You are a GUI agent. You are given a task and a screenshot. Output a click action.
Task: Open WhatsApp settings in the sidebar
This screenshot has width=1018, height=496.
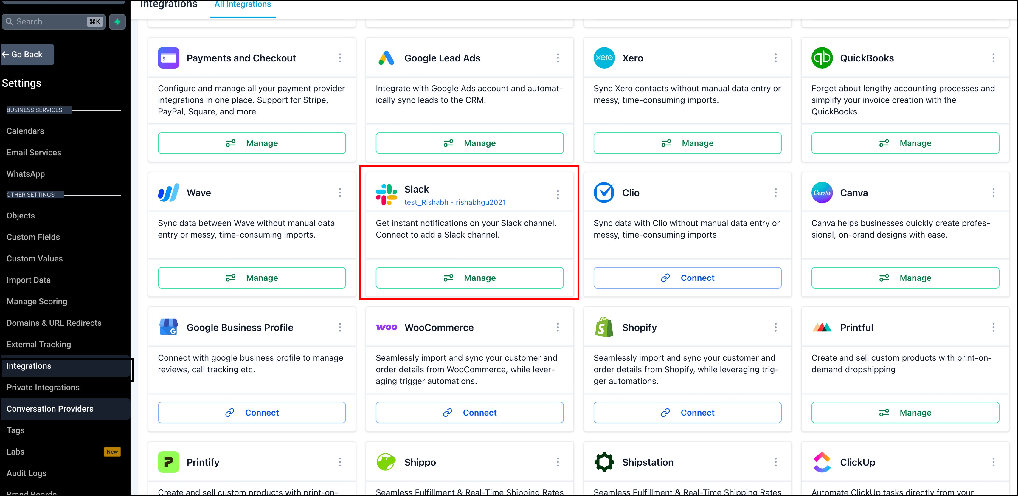tap(26, 174)
